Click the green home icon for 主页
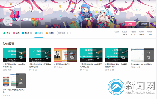The width and height of the screenshot is (157, 99). [4, 33]
